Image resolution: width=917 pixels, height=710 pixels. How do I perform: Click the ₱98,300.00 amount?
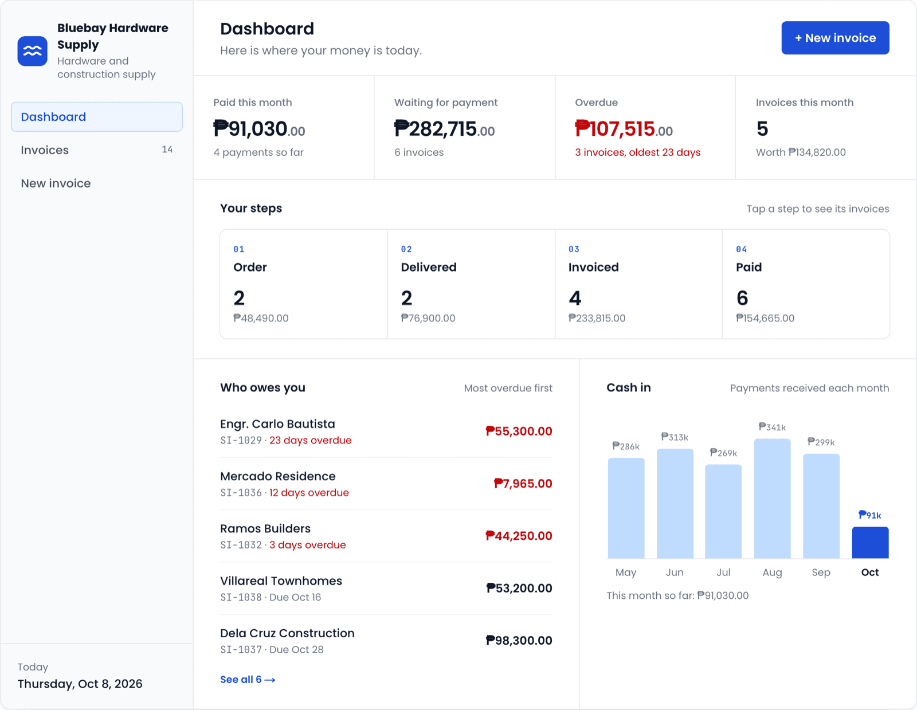click(519, 641)
